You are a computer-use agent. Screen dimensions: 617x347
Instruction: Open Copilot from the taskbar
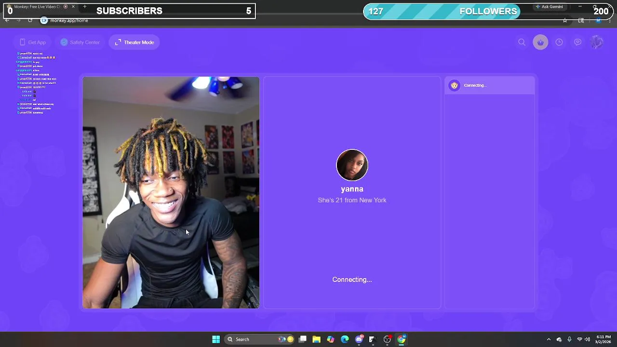pos(331,339)
